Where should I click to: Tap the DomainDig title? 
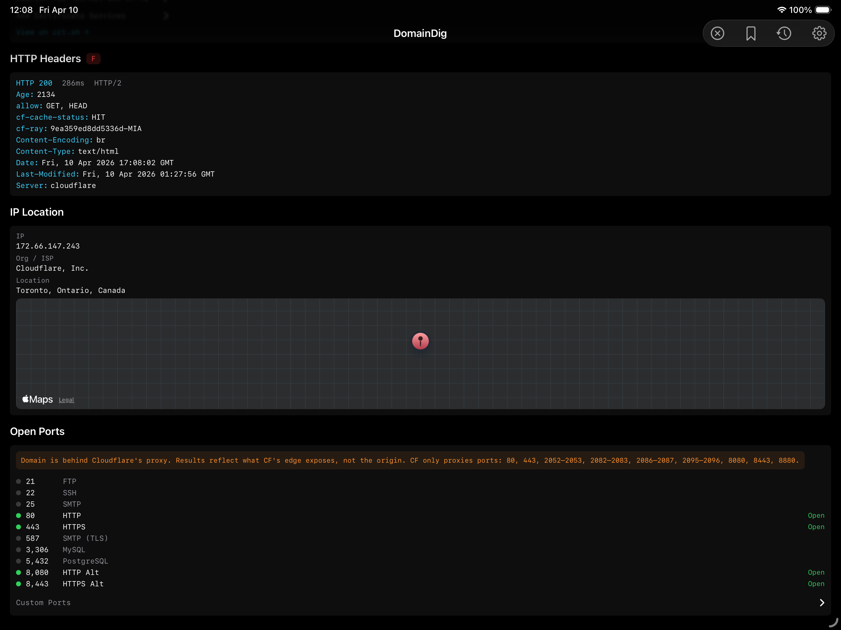point(420,34)
